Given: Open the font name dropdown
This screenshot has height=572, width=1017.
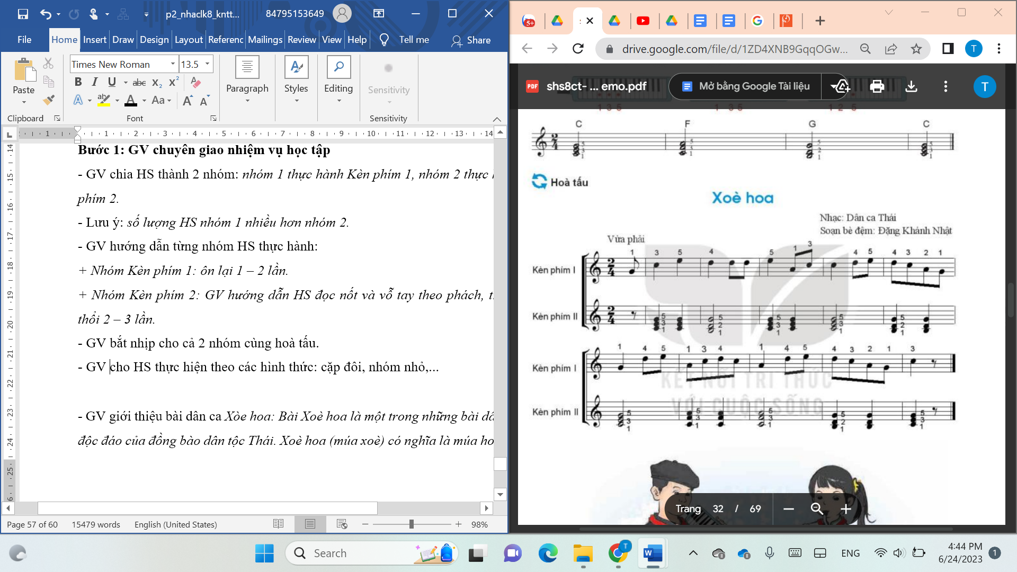Looking at the screenshot, I should 173,64.
